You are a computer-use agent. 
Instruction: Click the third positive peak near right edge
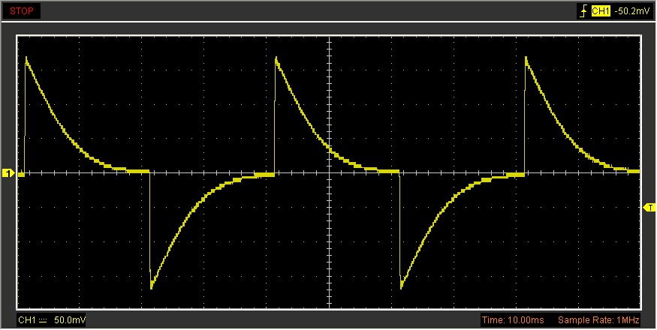(x=526, y=58)
